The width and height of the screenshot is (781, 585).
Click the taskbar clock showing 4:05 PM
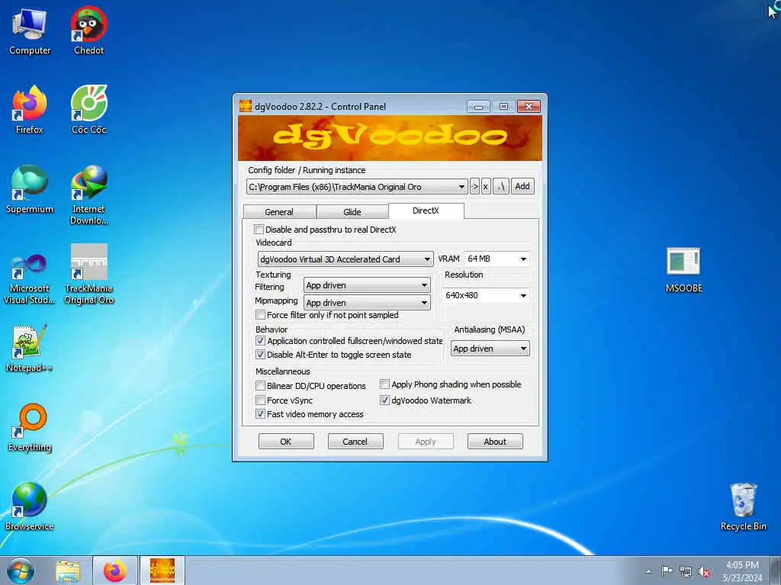pos(742,571)
